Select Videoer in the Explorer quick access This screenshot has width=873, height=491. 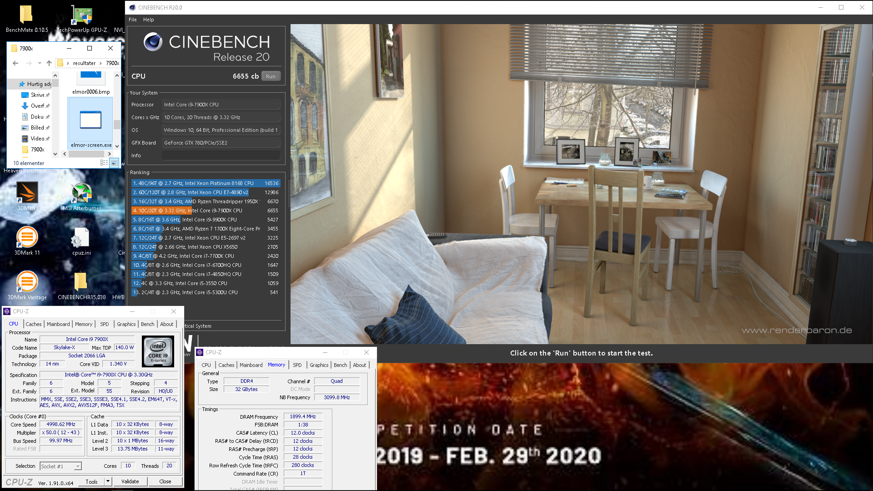(x=35, y=139)
